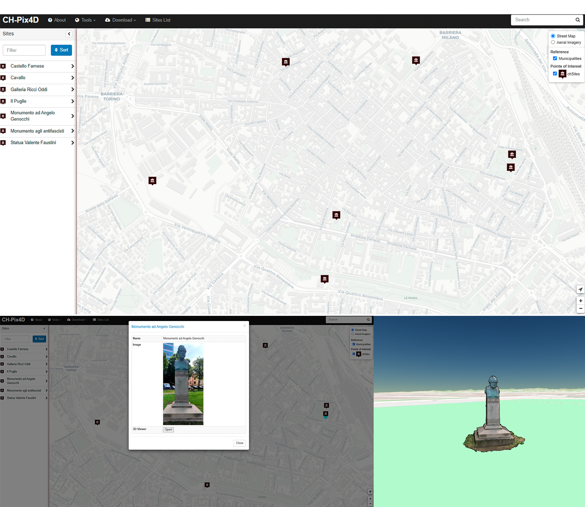585x507 pixels.
Task: Click the map marker below Barriera Milano
Action: tap(416, 60)
